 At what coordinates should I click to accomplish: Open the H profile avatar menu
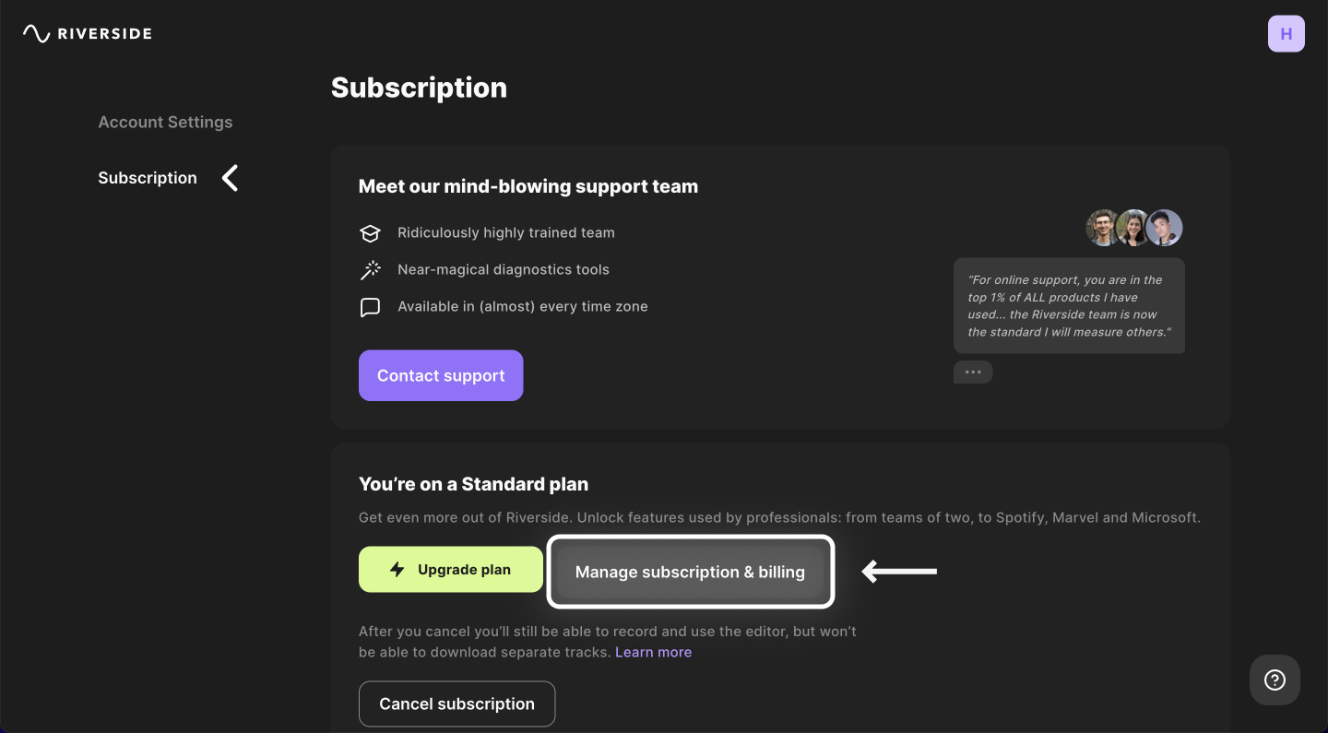(1286, 34)
